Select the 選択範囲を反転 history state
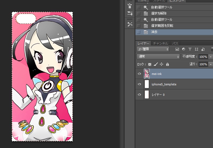This screenshot has height=148, width=213. click(174, 26)
